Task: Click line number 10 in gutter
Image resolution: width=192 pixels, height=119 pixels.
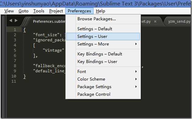Action: click(14, 76)
